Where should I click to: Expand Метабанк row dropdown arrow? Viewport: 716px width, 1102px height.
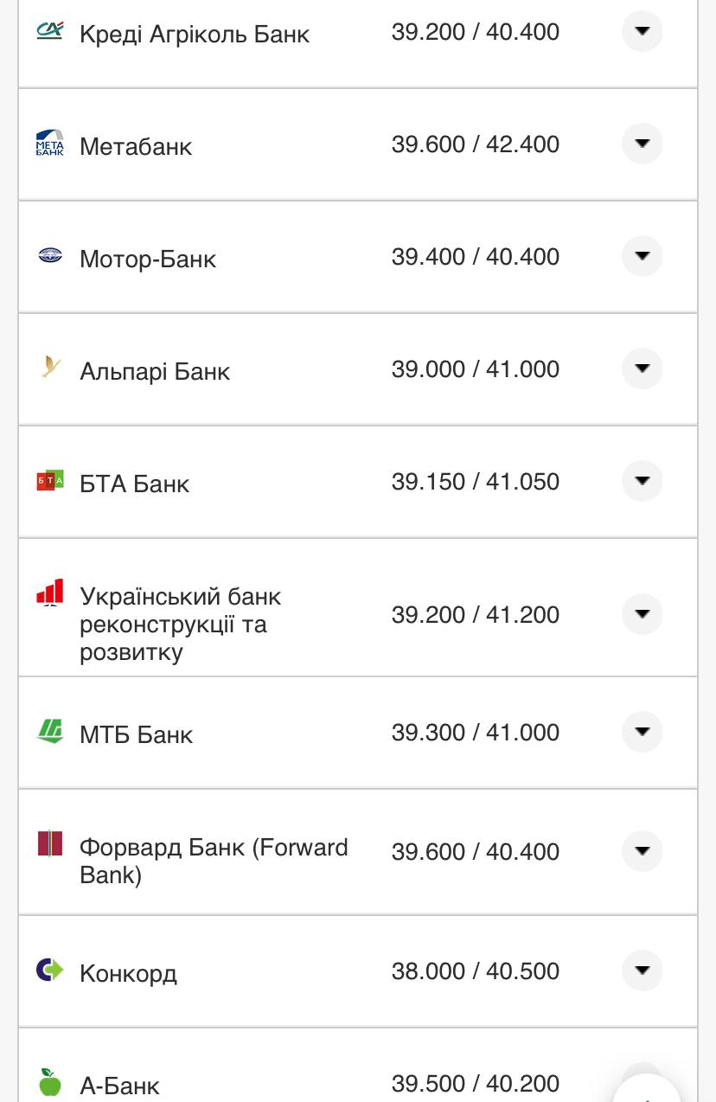tap(642, 144)
